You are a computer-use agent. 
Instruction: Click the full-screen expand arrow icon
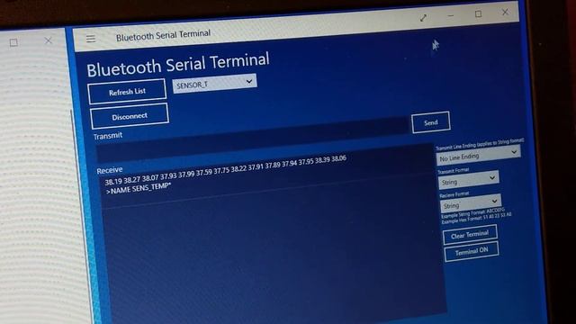click(x=423, y=18)
